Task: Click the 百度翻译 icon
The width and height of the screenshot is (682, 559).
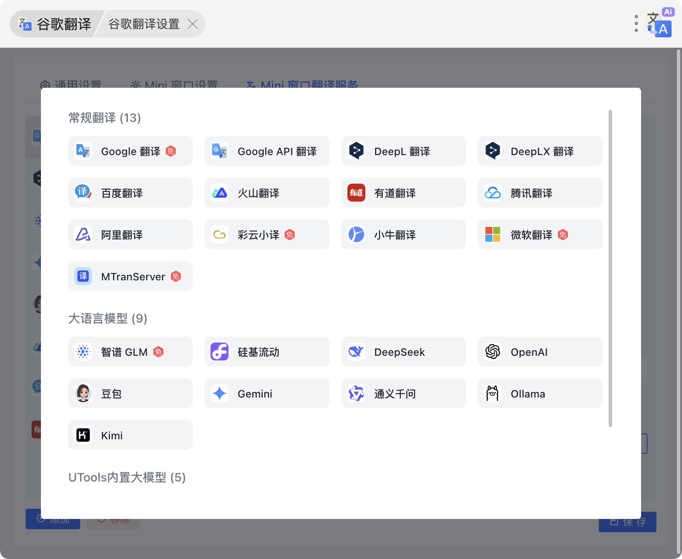Action: [83, 193]
